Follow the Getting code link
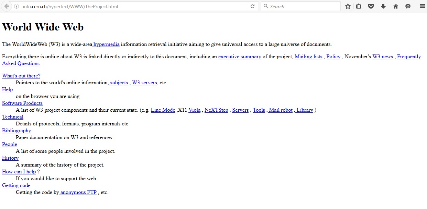Screen dimensions: 427x209 click(x=16, y=185)
